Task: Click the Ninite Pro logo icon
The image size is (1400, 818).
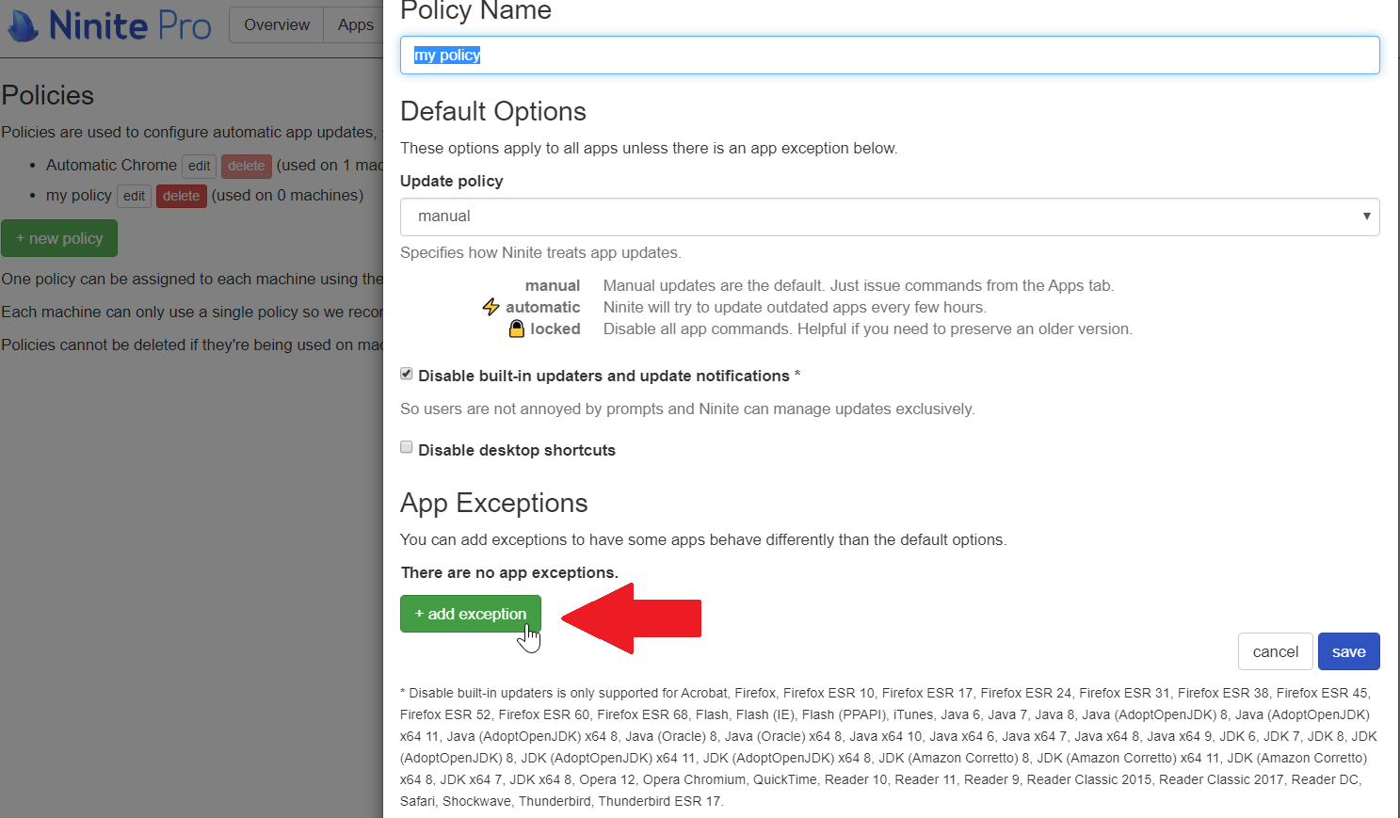Action: (23, 25)
